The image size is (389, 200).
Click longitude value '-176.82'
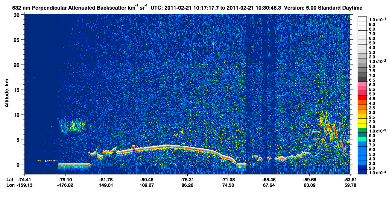[x=65, y=185]
